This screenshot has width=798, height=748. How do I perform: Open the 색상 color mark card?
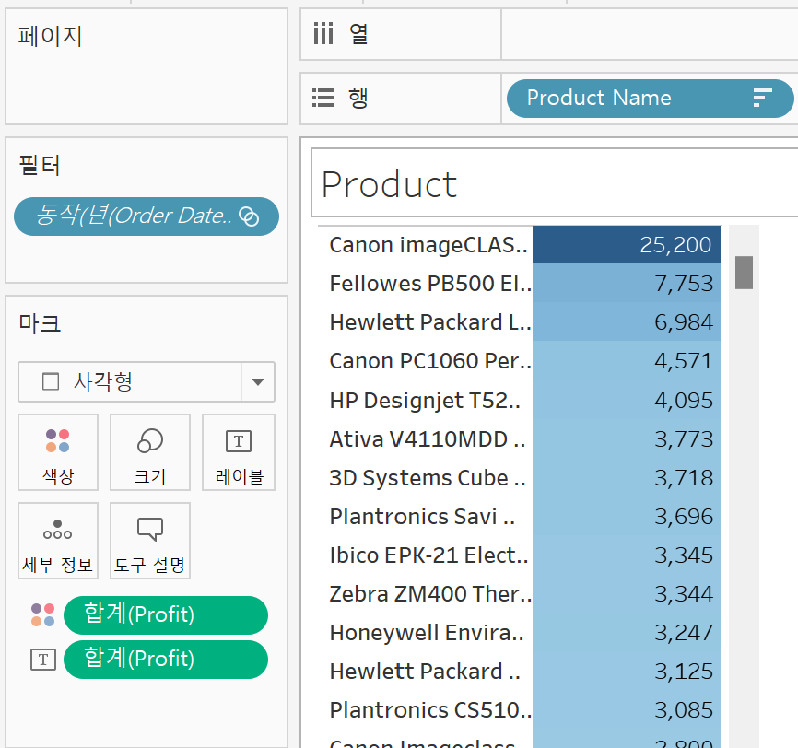click(x=58, y=452)
